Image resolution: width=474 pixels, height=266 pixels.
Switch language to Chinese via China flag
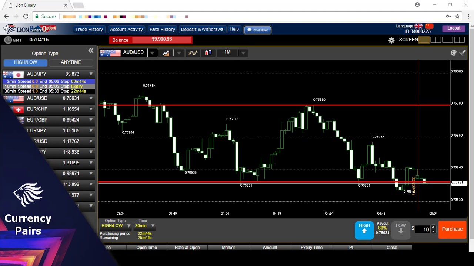coord(429,26)
